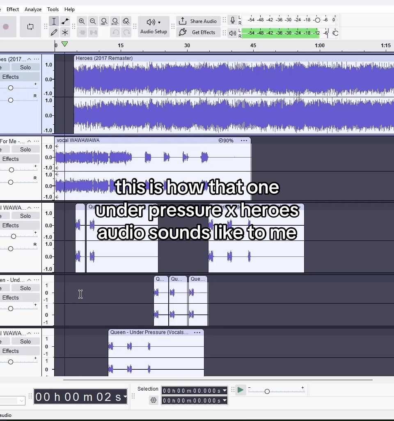The width and height of the screenshot is (394, 421).
Task: Solo the bottom WAWA track
Action: click(25, 341)
